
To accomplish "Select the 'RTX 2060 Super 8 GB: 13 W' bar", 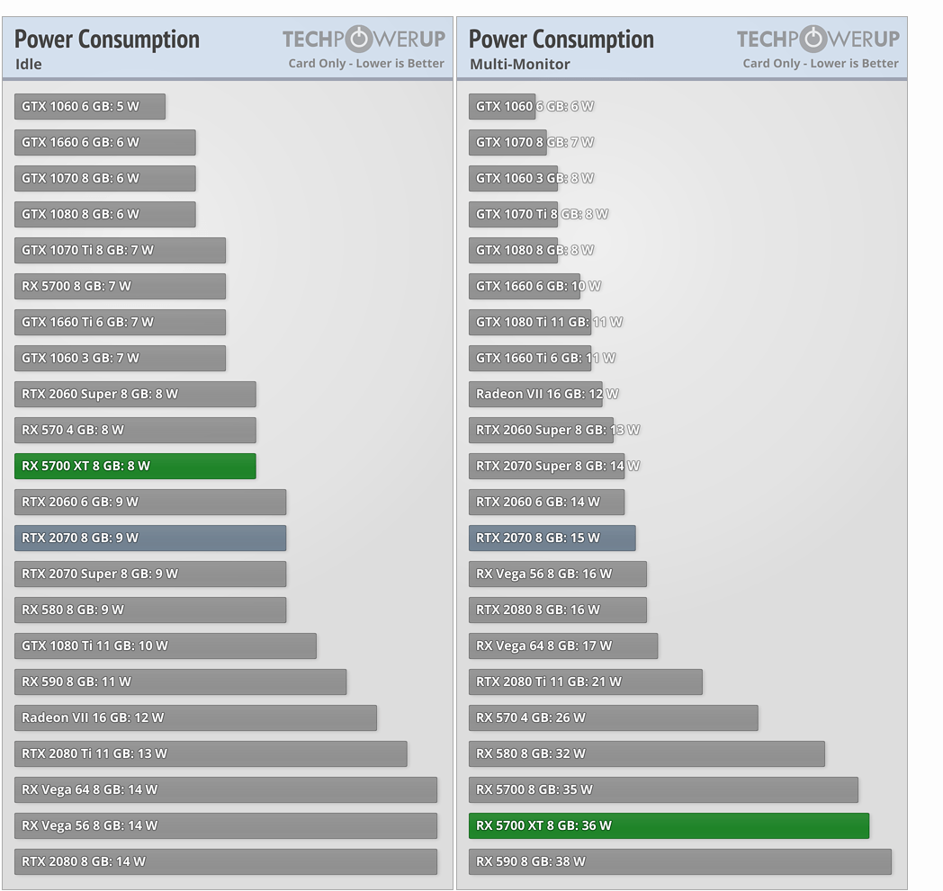I will (542, 430).
